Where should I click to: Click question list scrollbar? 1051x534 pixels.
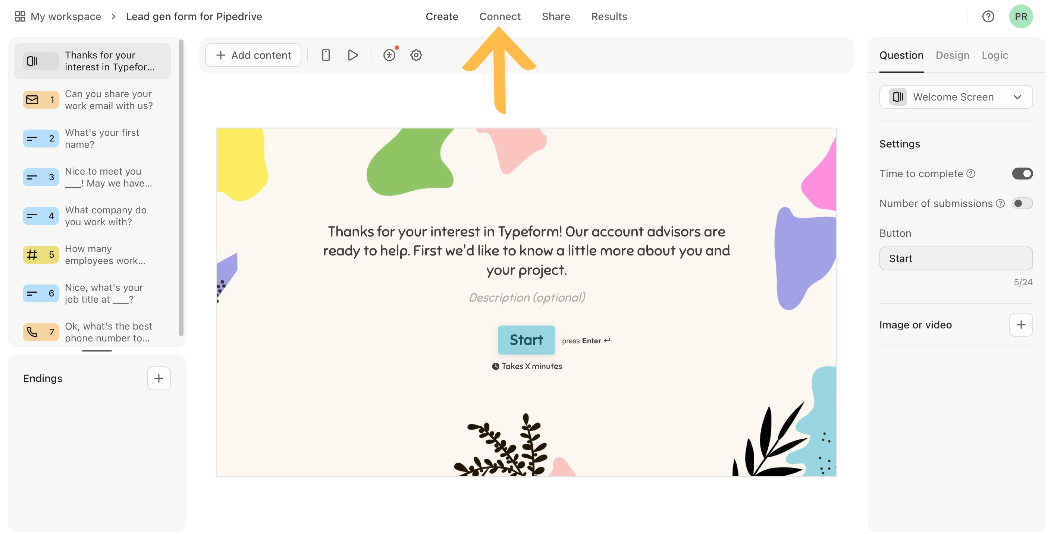pos(181,187)
